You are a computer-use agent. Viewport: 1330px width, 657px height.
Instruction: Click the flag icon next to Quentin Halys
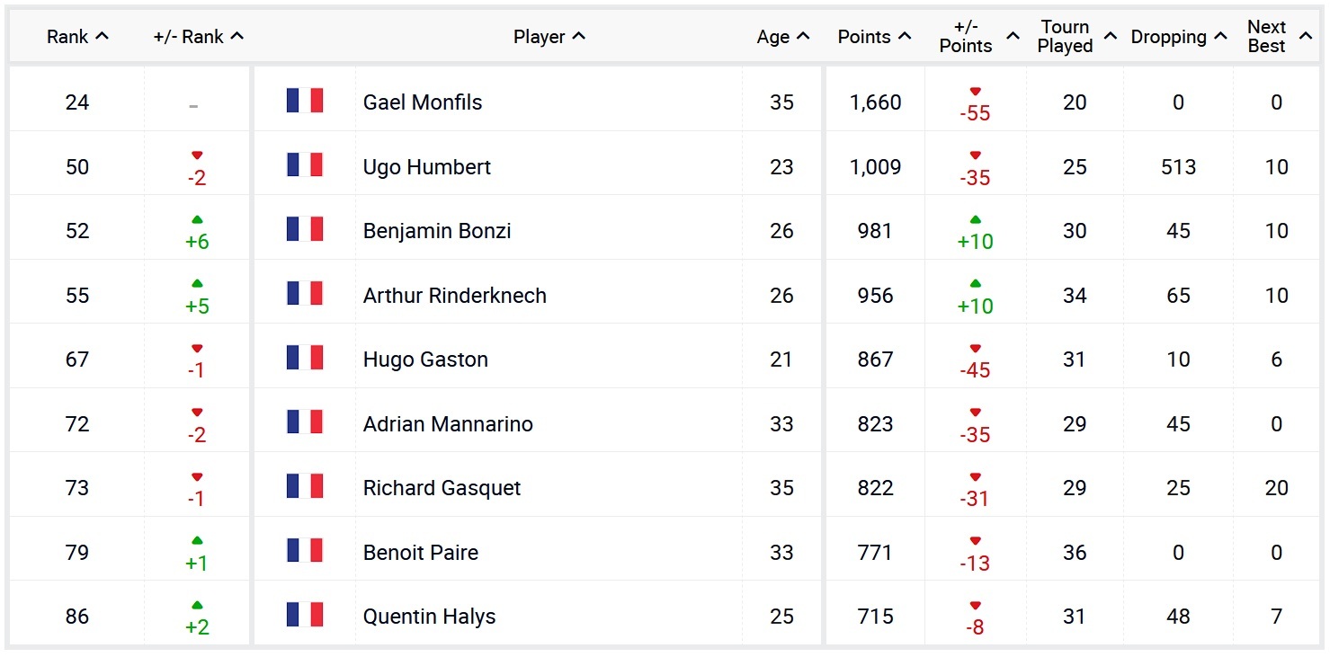coord(305,615)
